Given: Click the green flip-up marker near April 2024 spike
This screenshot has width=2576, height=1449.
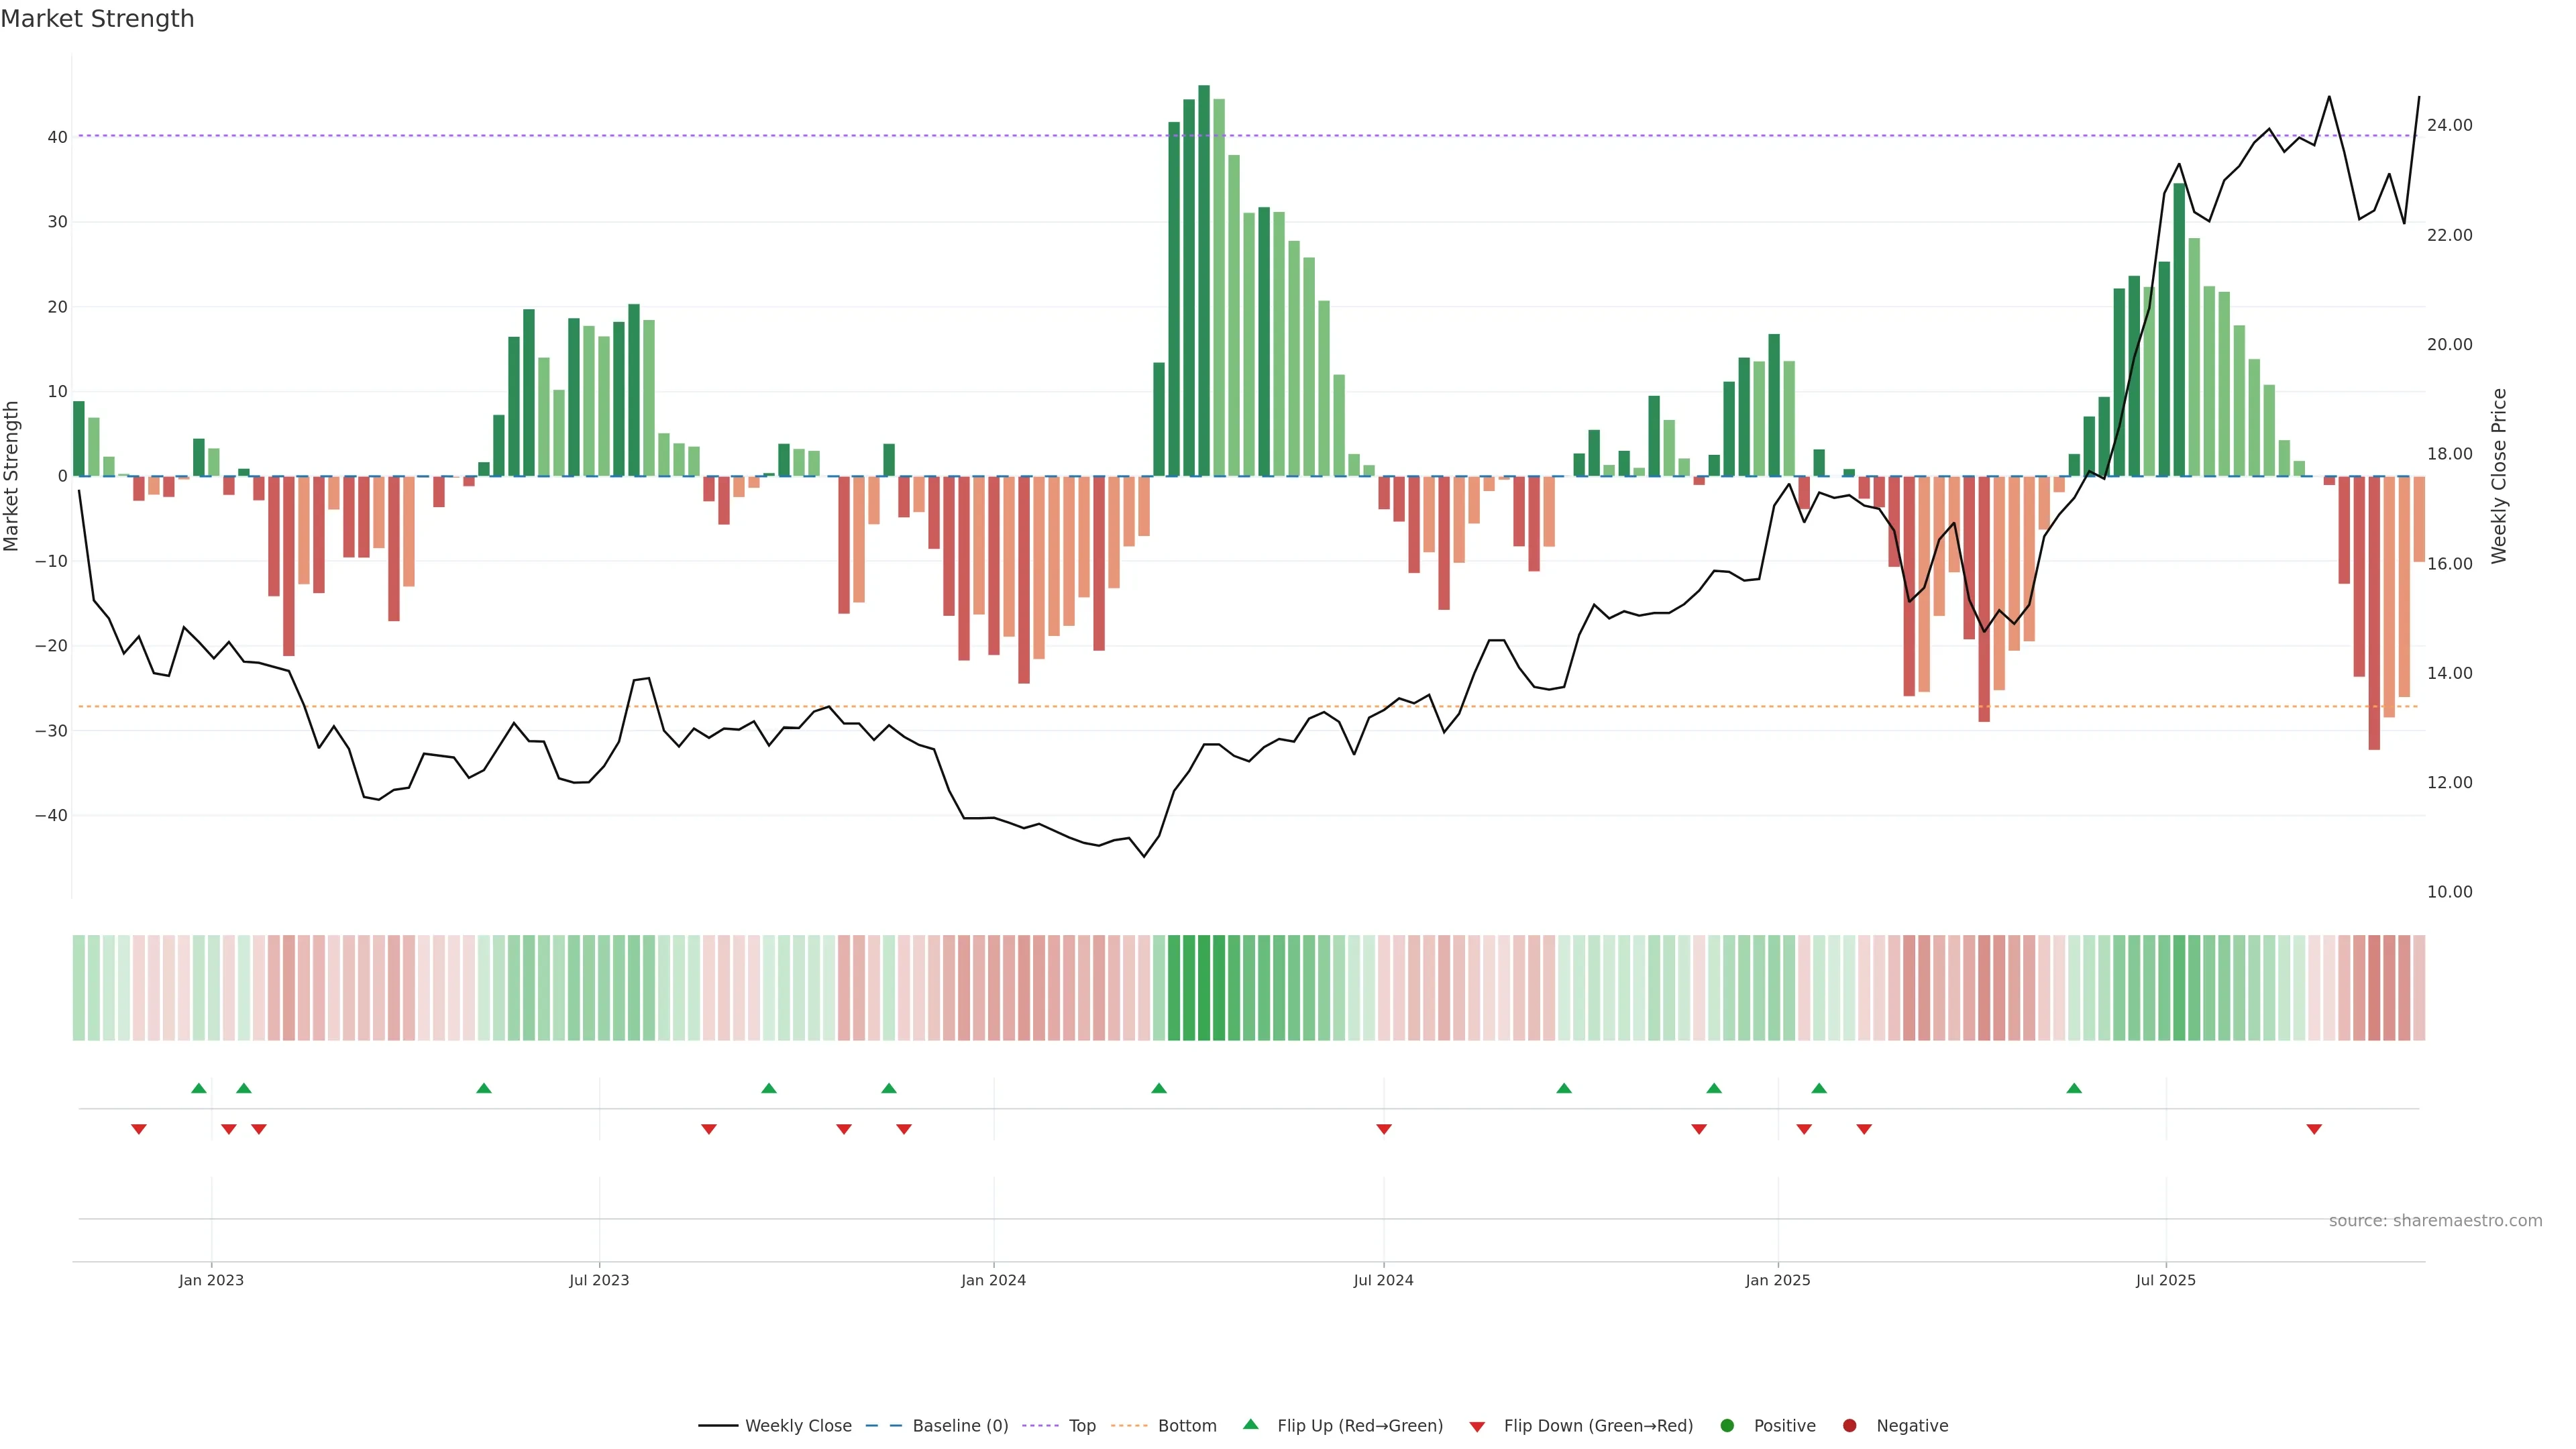Looking at the screenshot, I should coord(1159,1088).
